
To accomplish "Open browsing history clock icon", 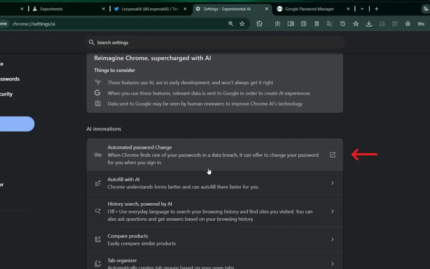I will tap(343, 24).
